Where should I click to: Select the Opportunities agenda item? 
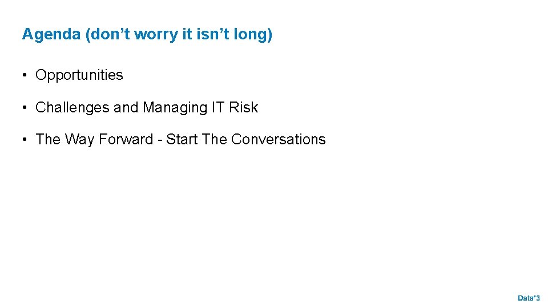[79, 75]
